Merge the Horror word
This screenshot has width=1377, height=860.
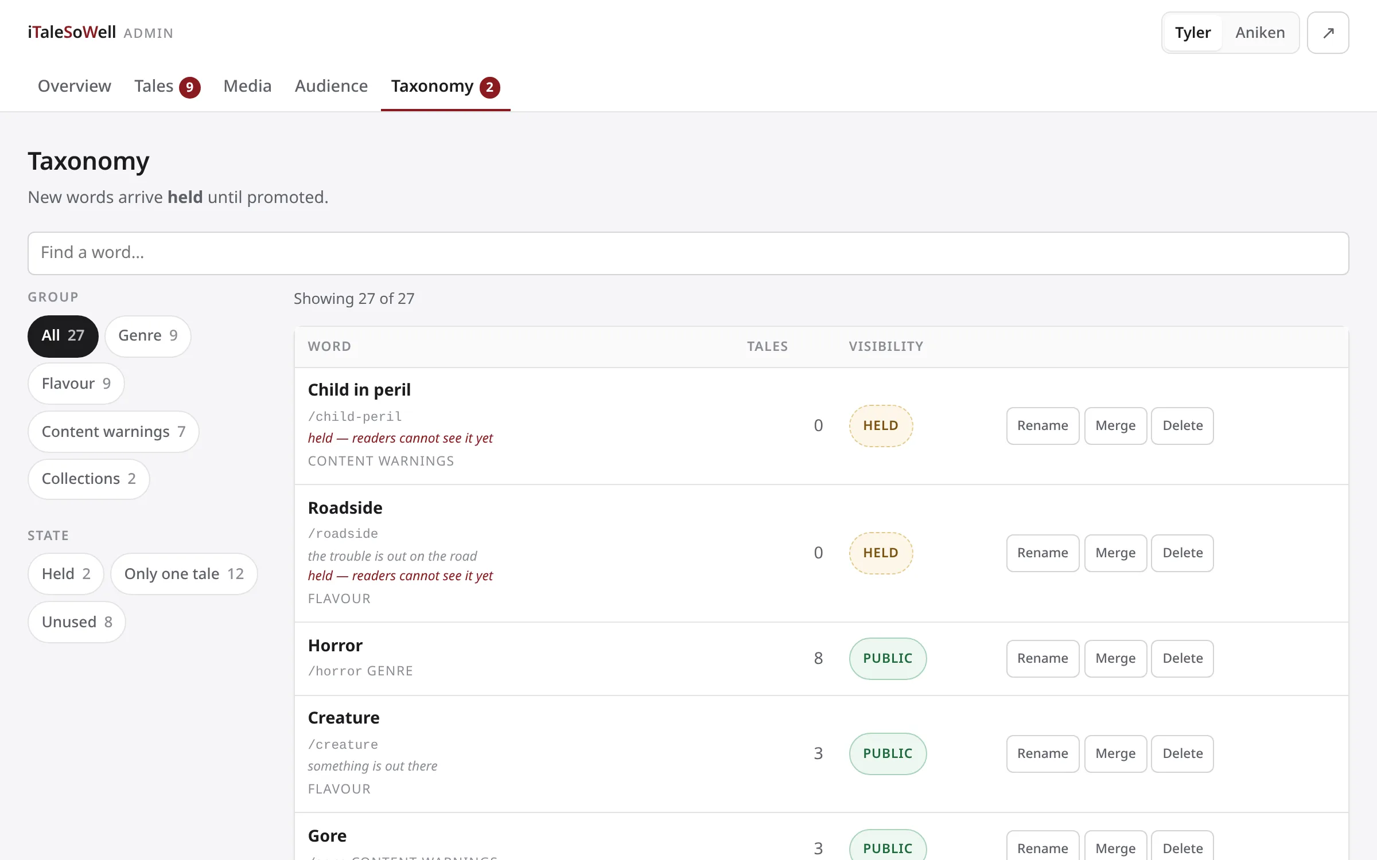(x=1115, y=659)
